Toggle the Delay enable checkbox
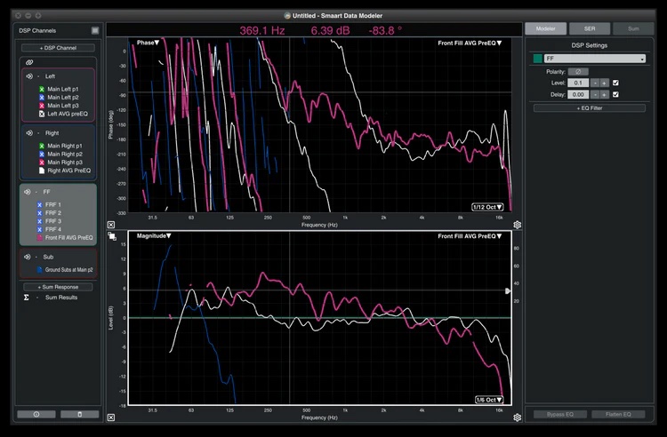This screenshot has width=667, height=437. coord(616,94)
